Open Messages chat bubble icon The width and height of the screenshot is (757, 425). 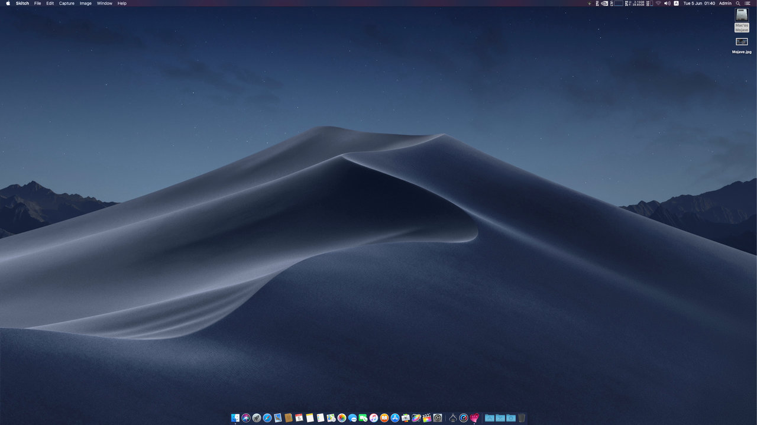352,418
